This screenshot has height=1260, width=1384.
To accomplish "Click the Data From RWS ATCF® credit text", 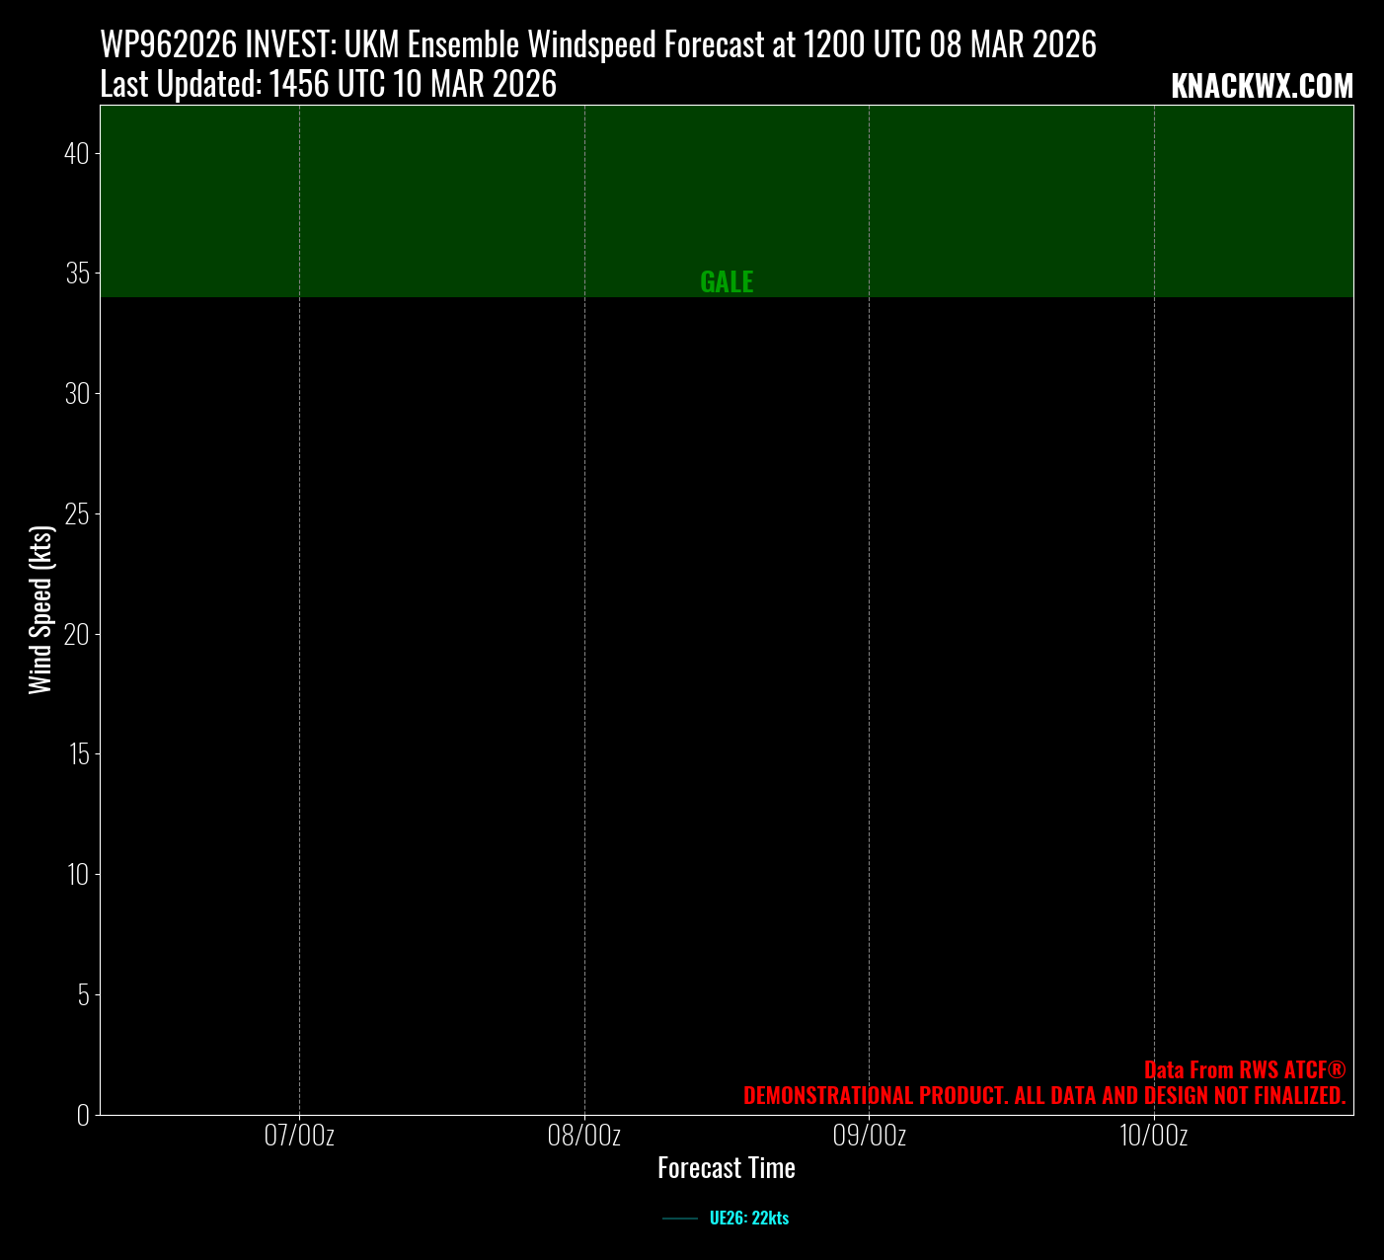I will (x=1245, y=1070).
